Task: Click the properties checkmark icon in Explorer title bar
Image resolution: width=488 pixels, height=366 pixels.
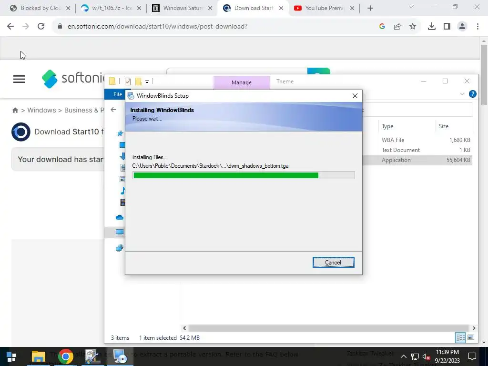Action: click(128, 81)
